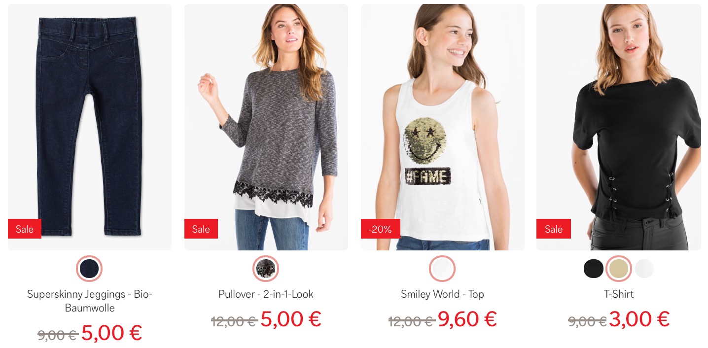The height and width of the screenshot is (348, 708).
Task: Choose the black T-Shirt color swatch
Action: tap(594, 269)
